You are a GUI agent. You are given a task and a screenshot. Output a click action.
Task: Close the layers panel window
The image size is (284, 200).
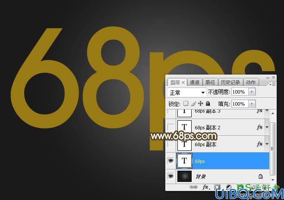273,78
